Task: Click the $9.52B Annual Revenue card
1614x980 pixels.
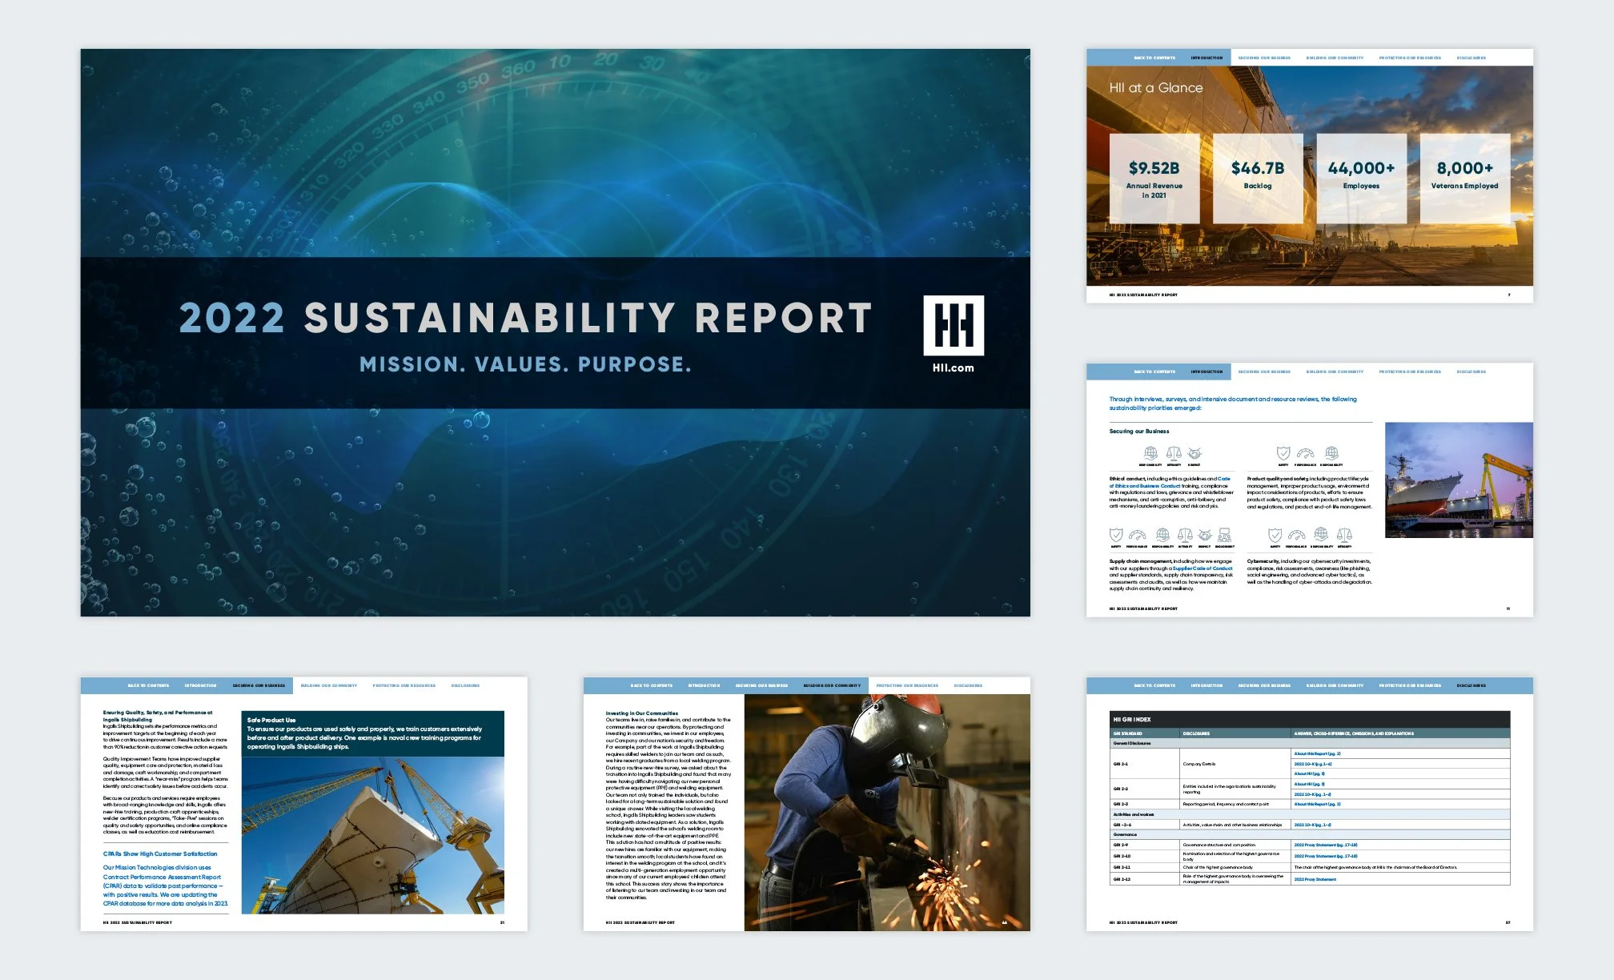Action: coord(1154,179)
